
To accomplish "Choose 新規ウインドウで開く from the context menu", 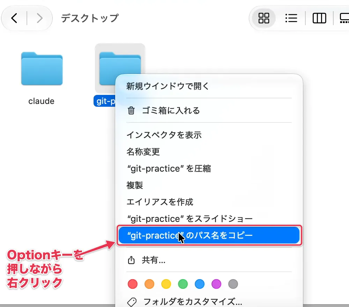I will click(209, 86).
